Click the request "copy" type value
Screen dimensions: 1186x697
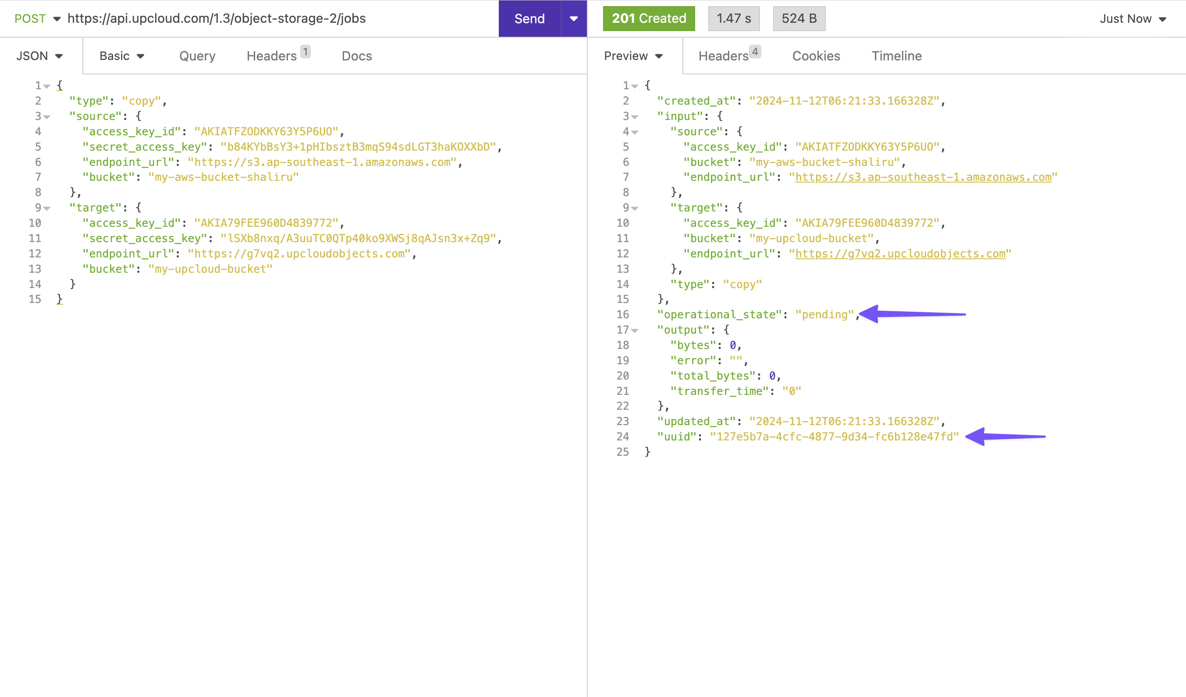coord(142,101)
